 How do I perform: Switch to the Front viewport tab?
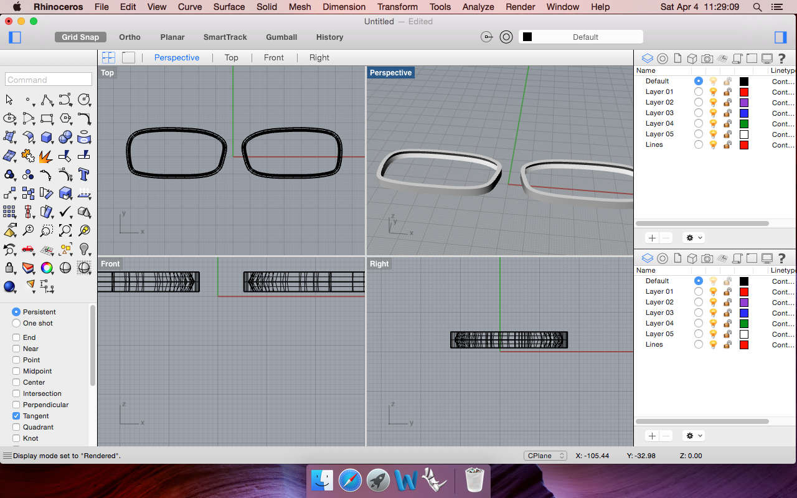pos(273,57)
